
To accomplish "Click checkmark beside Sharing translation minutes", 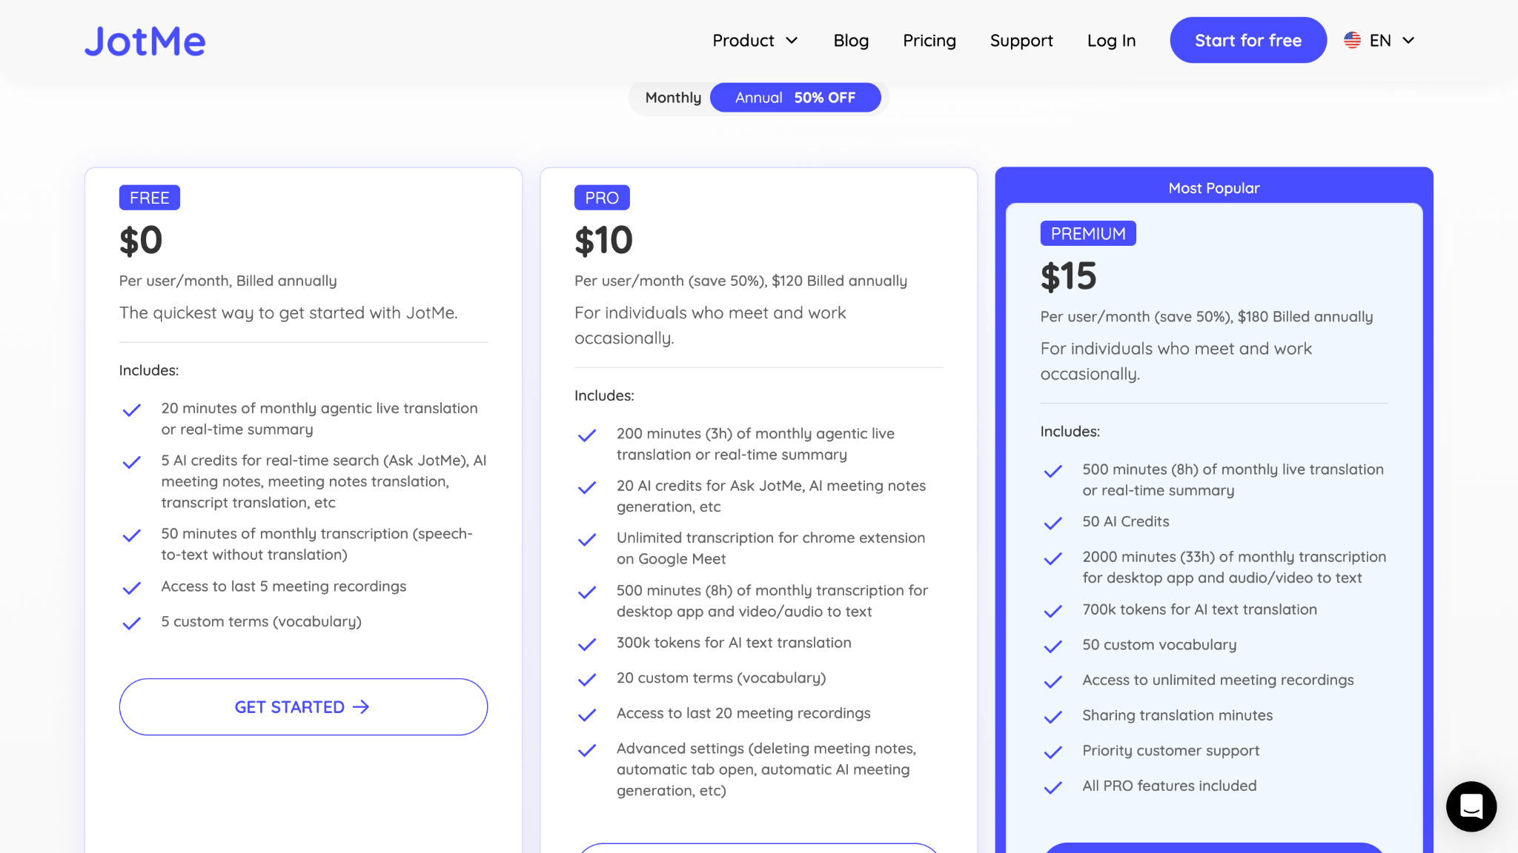I will click(x=1053, y=717).
